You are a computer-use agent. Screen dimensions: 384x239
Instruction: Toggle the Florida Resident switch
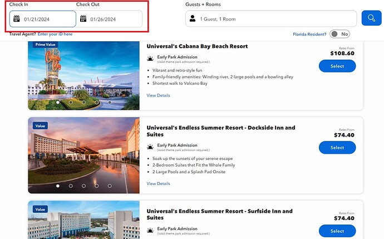coord(339,34)
